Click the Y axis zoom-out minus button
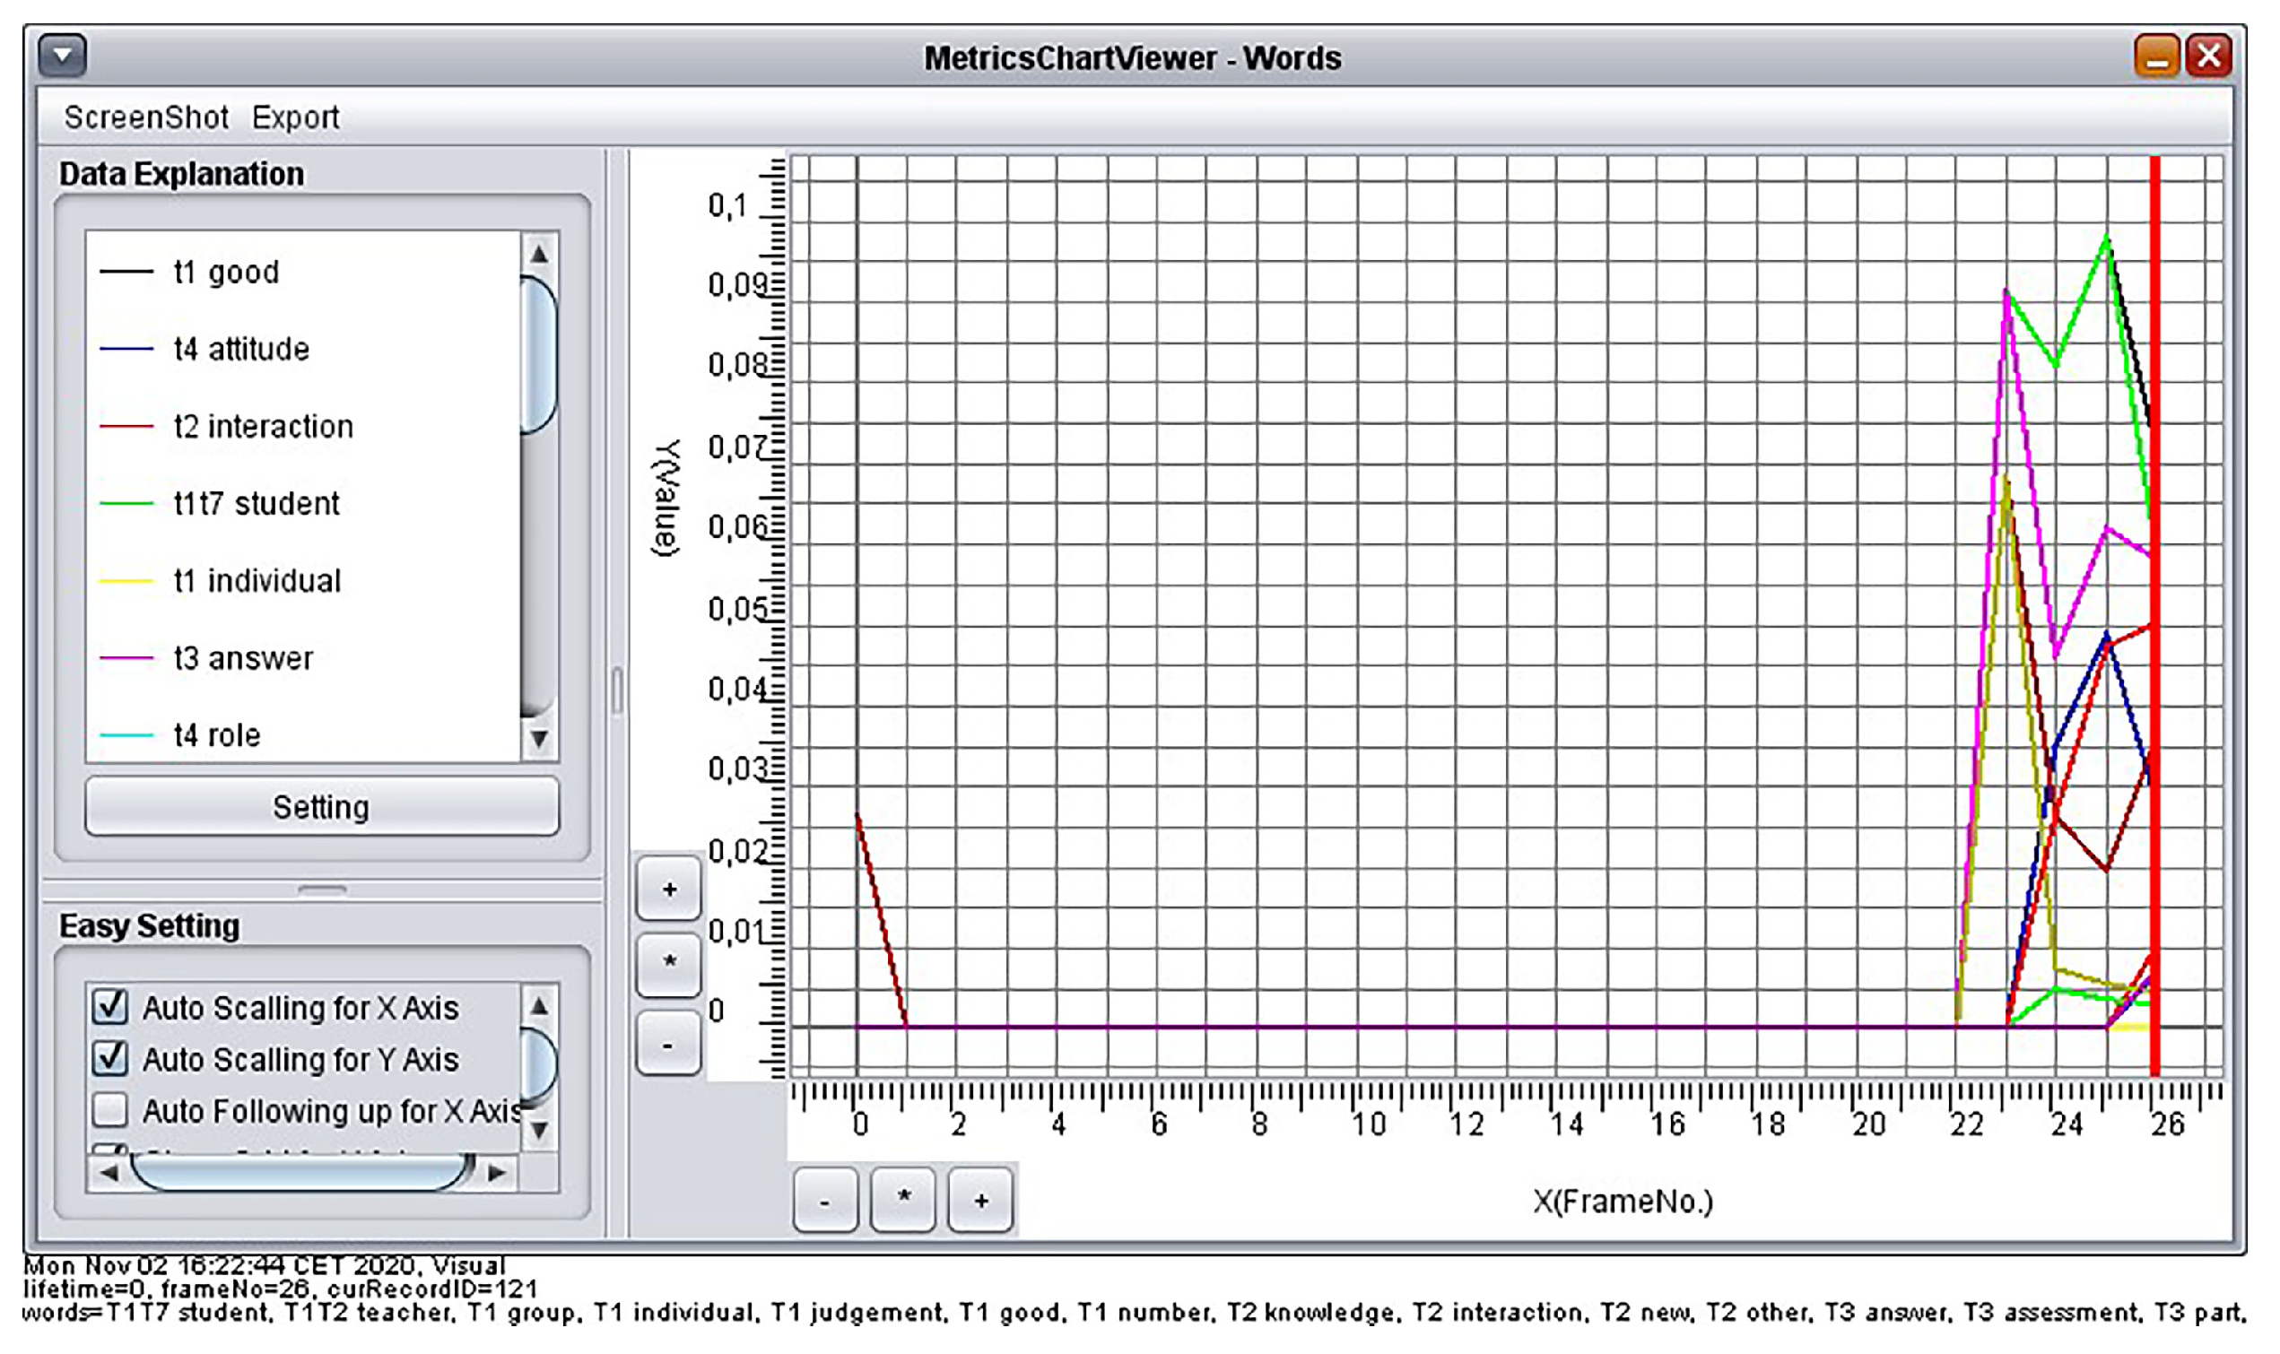This screenshot has width=2280, height=1354. 668,1045
